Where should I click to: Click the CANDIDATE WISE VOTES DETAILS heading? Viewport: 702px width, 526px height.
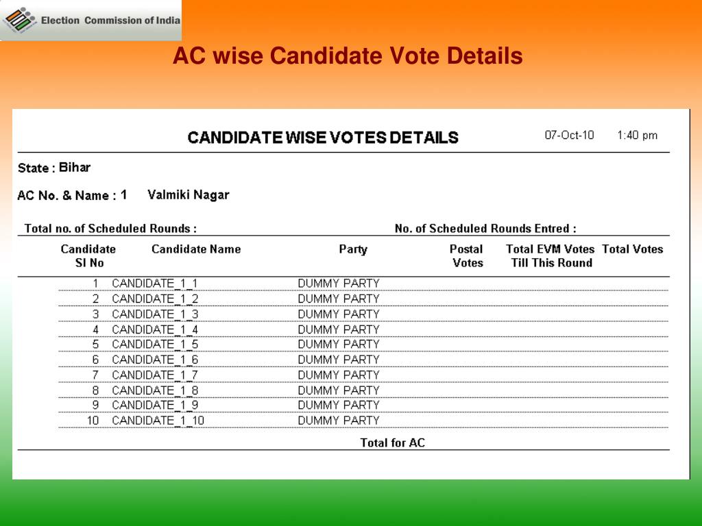pyautogui.click(x=323, y=137)
